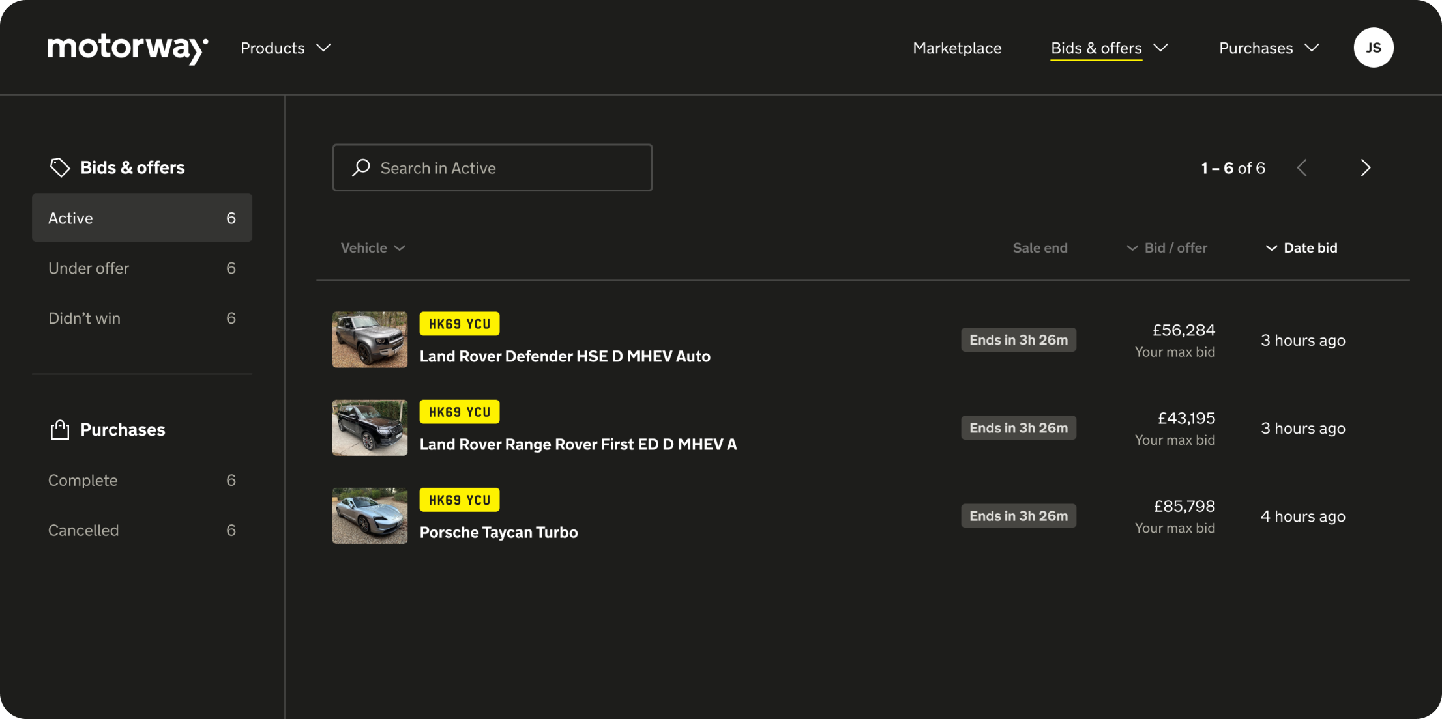Select Didn't win in sidebar

coord(142,318)
